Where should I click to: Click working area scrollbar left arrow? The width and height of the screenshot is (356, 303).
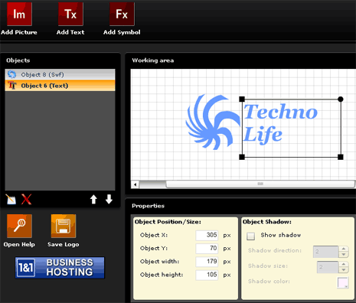tap(135, 184)
